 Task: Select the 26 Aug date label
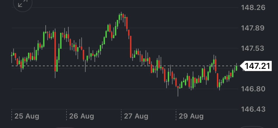click(x=82, y=116)
